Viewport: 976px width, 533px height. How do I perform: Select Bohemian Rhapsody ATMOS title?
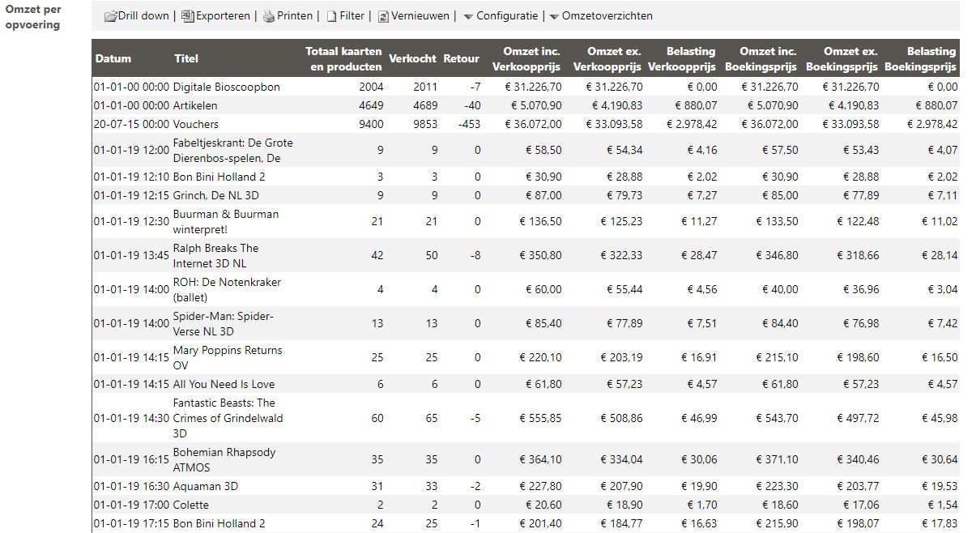(224, 459)
